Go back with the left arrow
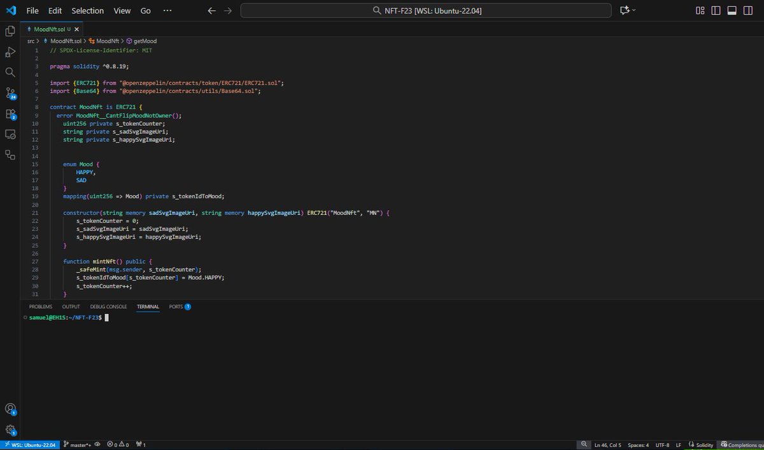This screenshot has height=450, width=764. pos(212,11)
